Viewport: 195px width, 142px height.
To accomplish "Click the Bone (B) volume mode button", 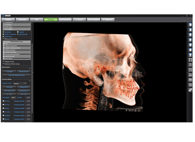I will [x=9, y=87].
